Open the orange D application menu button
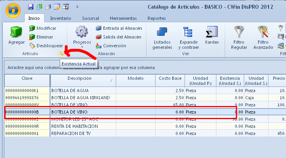 [13, 11]
